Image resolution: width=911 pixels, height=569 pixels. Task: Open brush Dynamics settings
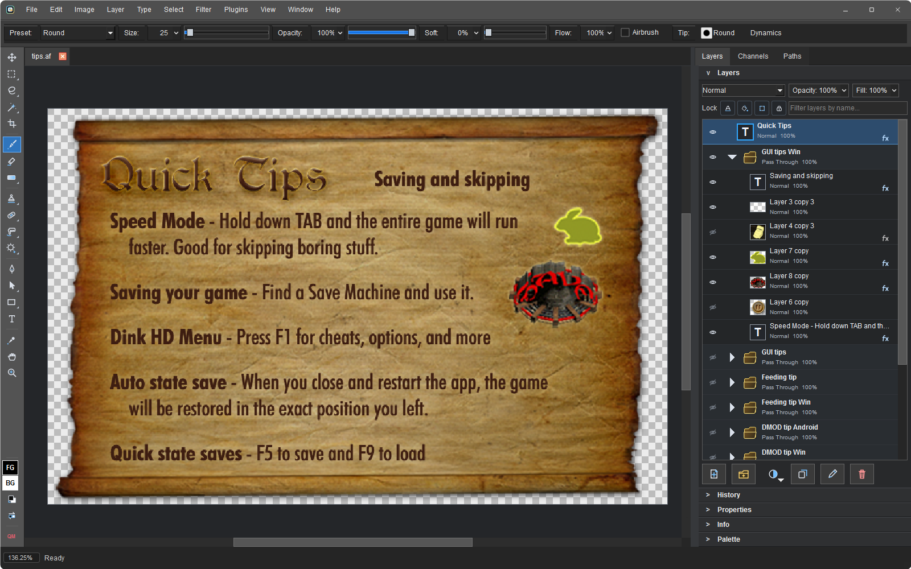point(766,33)
